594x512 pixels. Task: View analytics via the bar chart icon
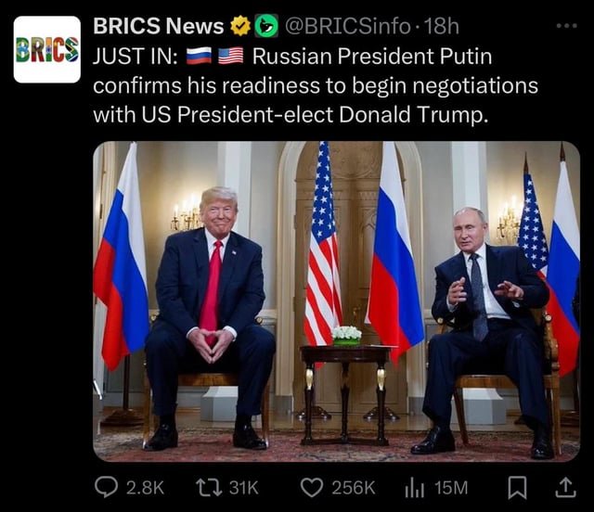[414, 488]
